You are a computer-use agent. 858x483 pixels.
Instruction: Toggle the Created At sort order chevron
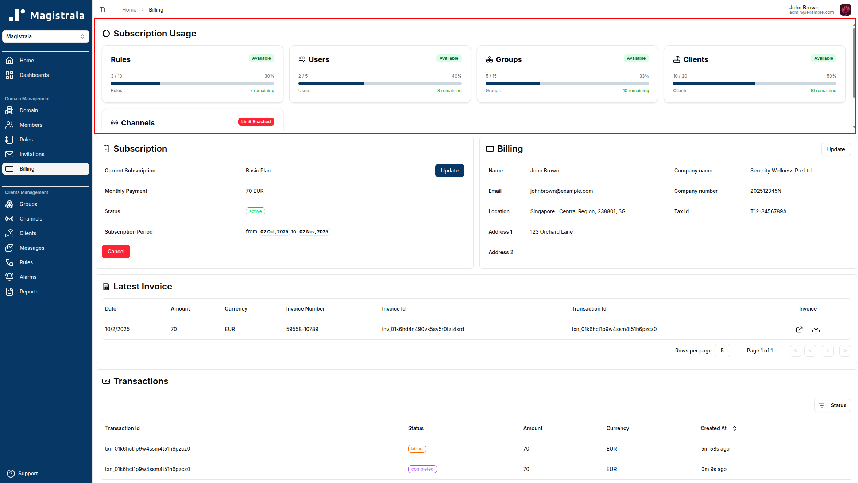(x=735, y=428)
